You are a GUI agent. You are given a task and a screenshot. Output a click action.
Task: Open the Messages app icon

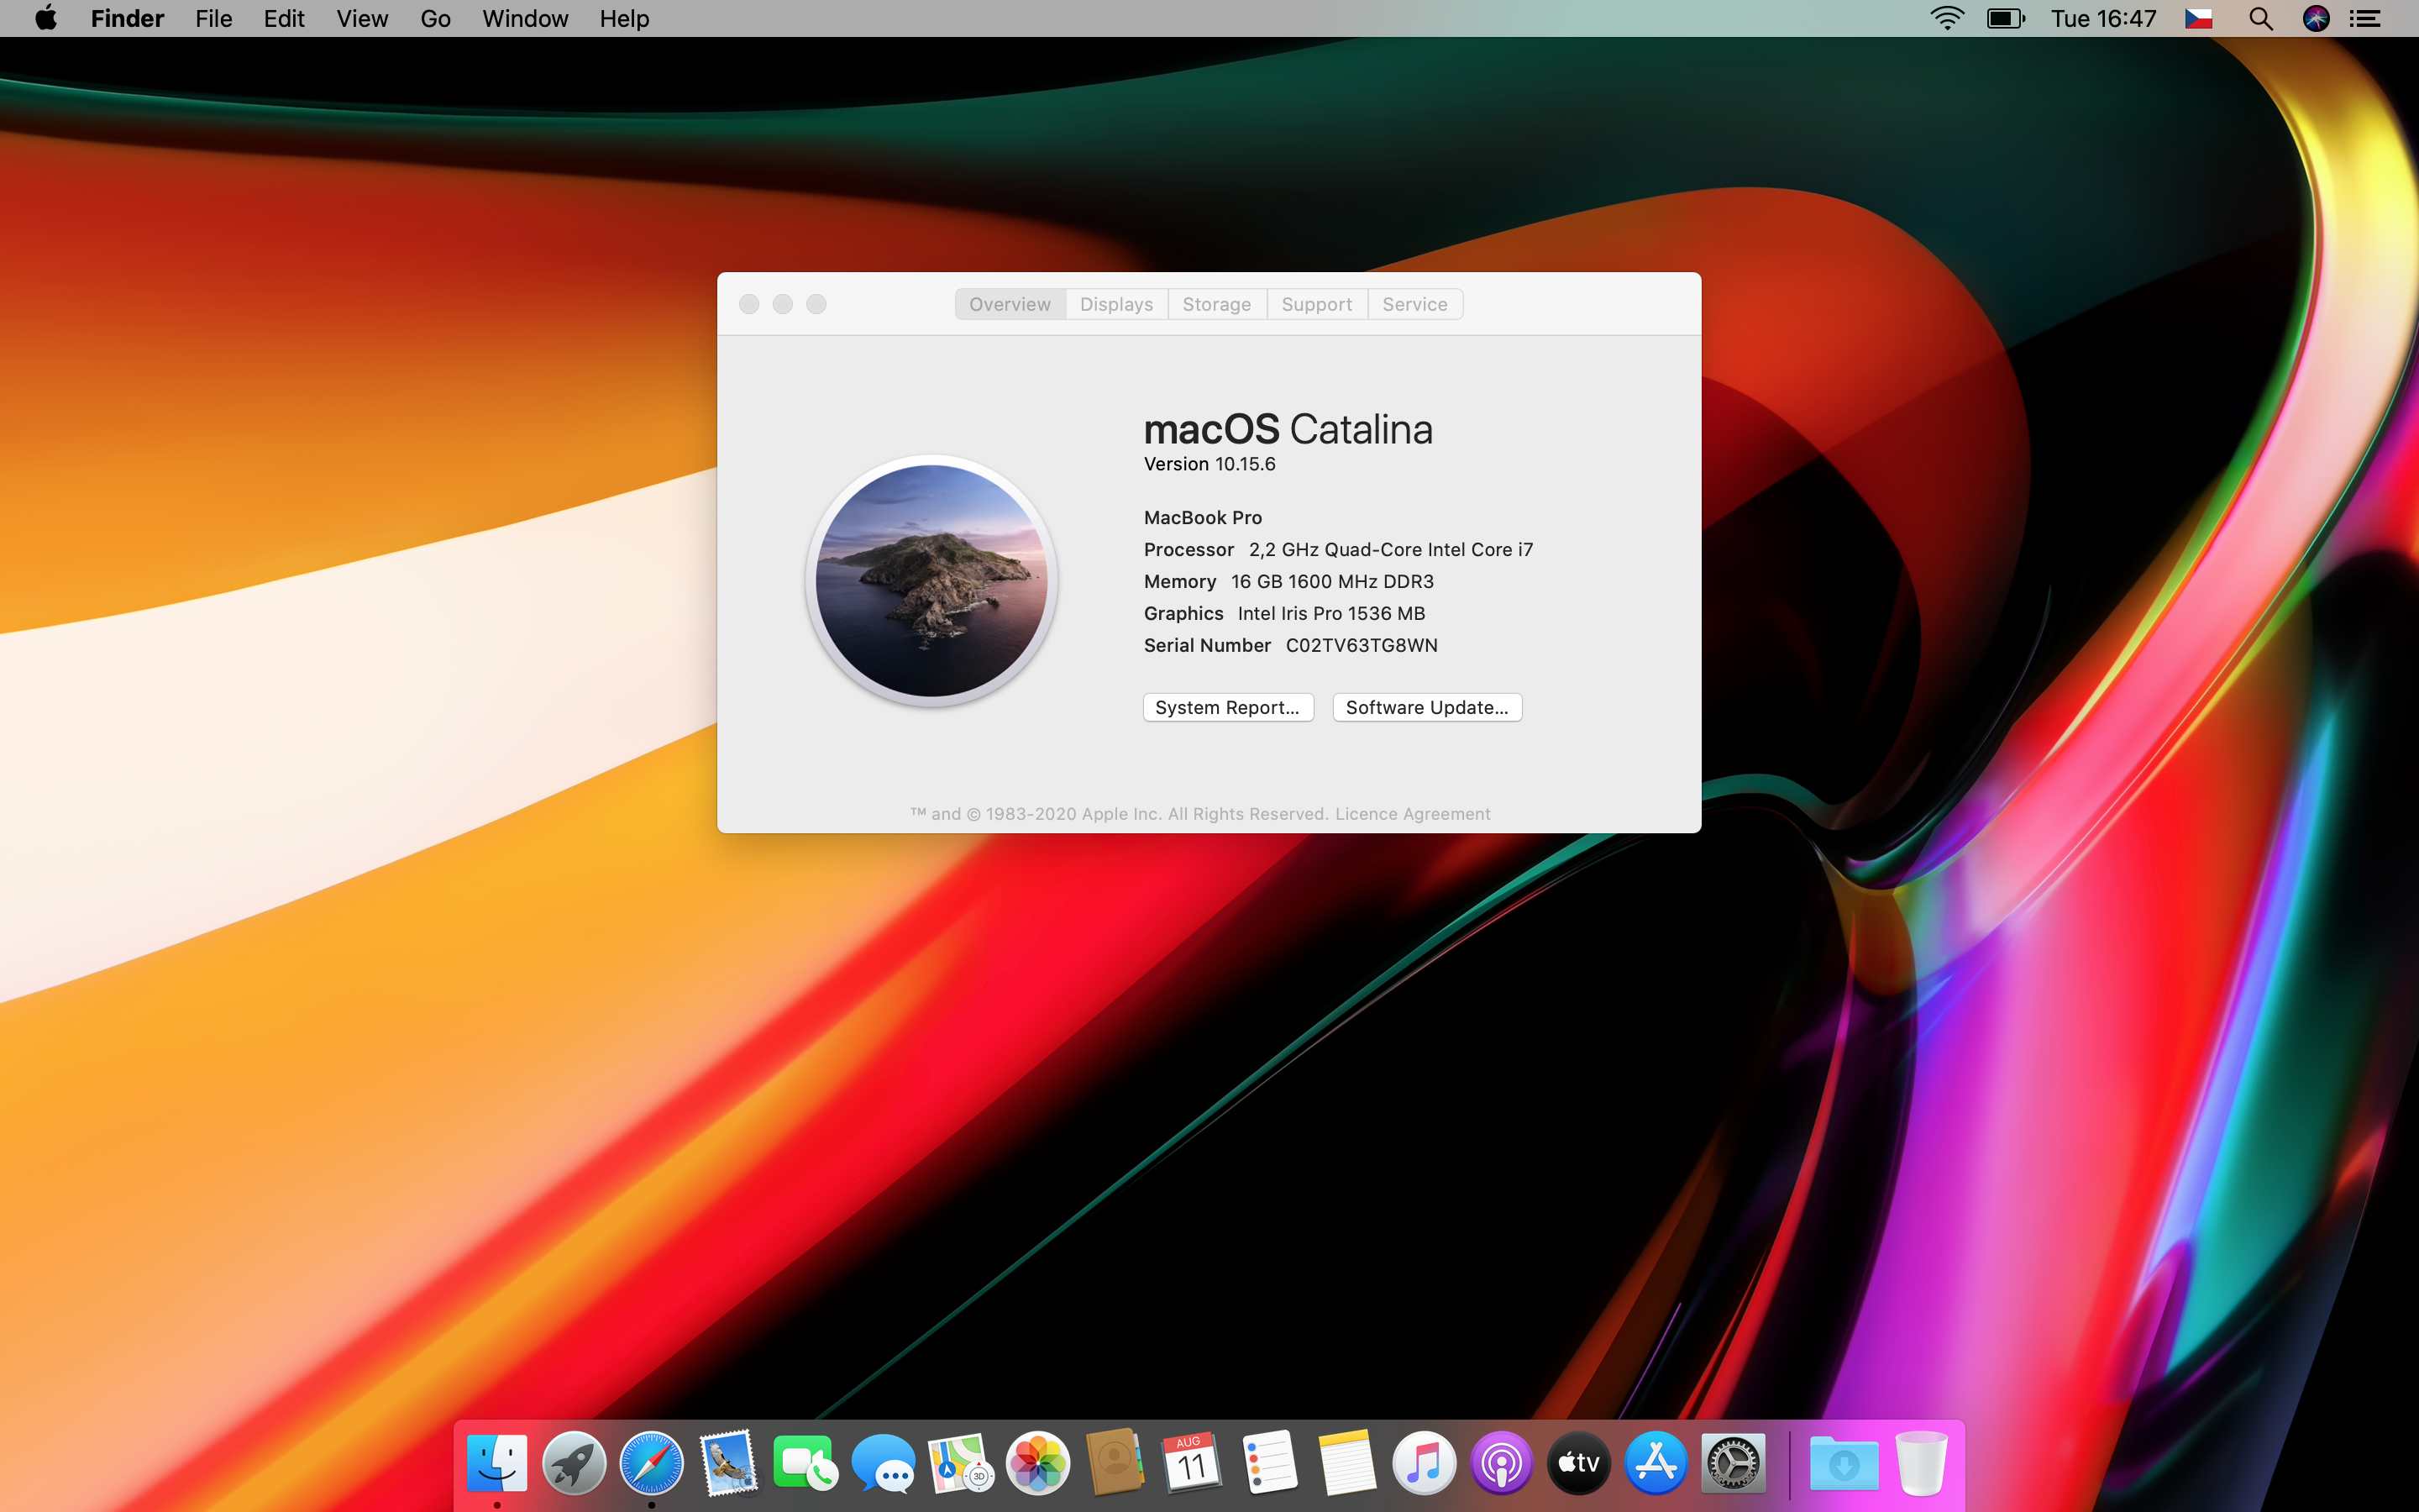coord(884,1463)
